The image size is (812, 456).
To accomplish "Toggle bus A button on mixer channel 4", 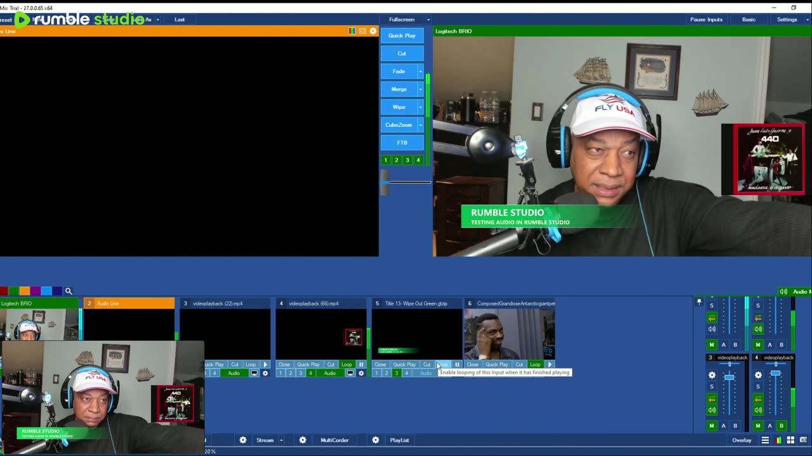I will [x=769, y=426].
